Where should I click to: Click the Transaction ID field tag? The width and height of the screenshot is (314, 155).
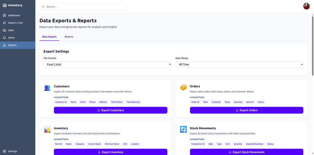tap(198, 144)
